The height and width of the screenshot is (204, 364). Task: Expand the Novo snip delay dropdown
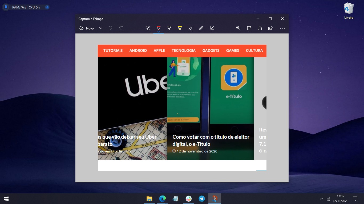pyautogui.click(x=101, y=28)
